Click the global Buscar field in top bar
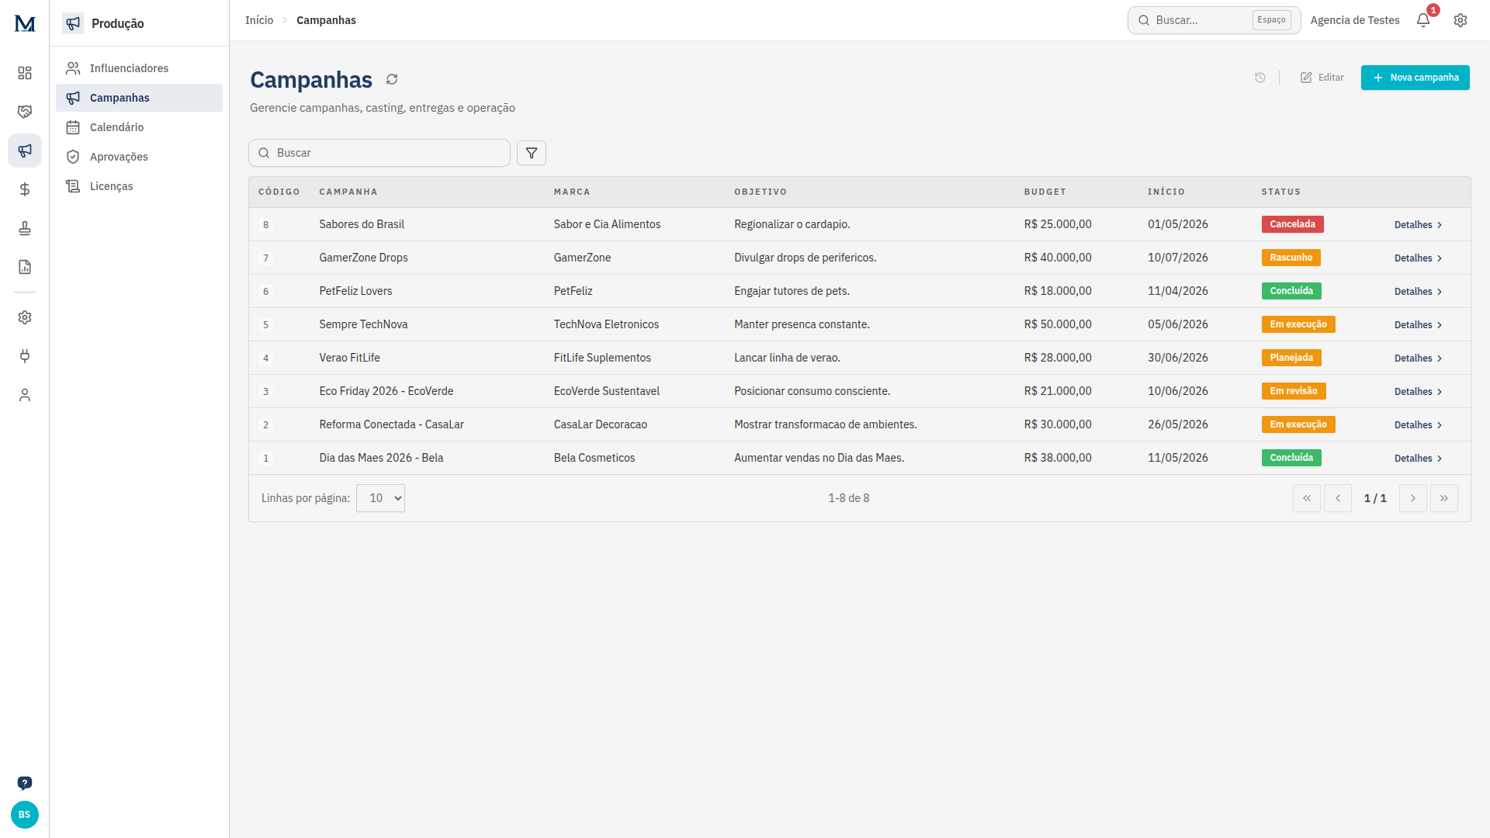This screenshot has width=1490, height=838. [1214, 20]
